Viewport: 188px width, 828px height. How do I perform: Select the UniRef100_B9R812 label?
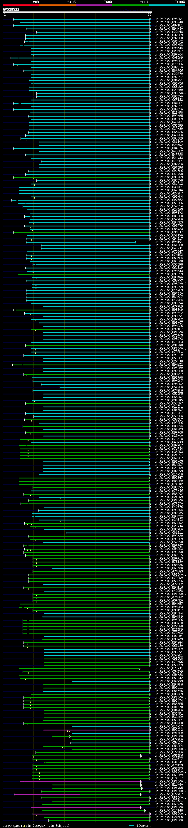(x=168, y=313)
